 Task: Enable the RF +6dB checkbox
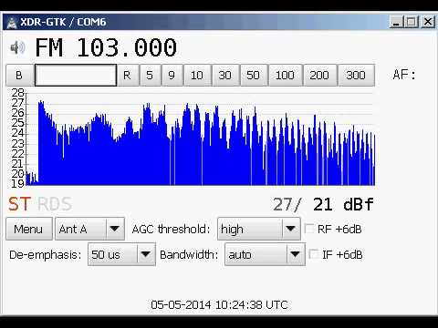click(309, 229)
